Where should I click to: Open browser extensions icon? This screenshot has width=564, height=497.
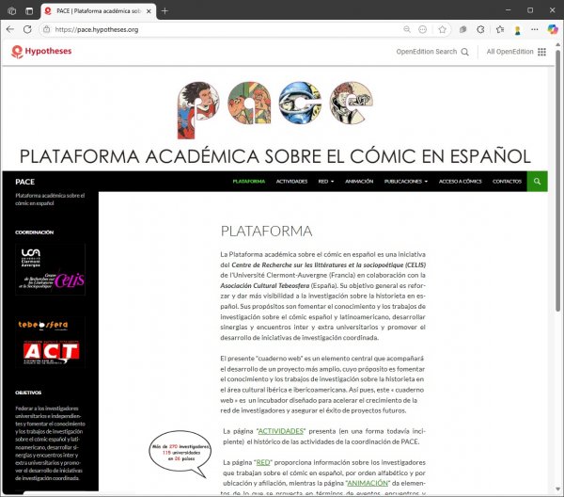[480, 29]
